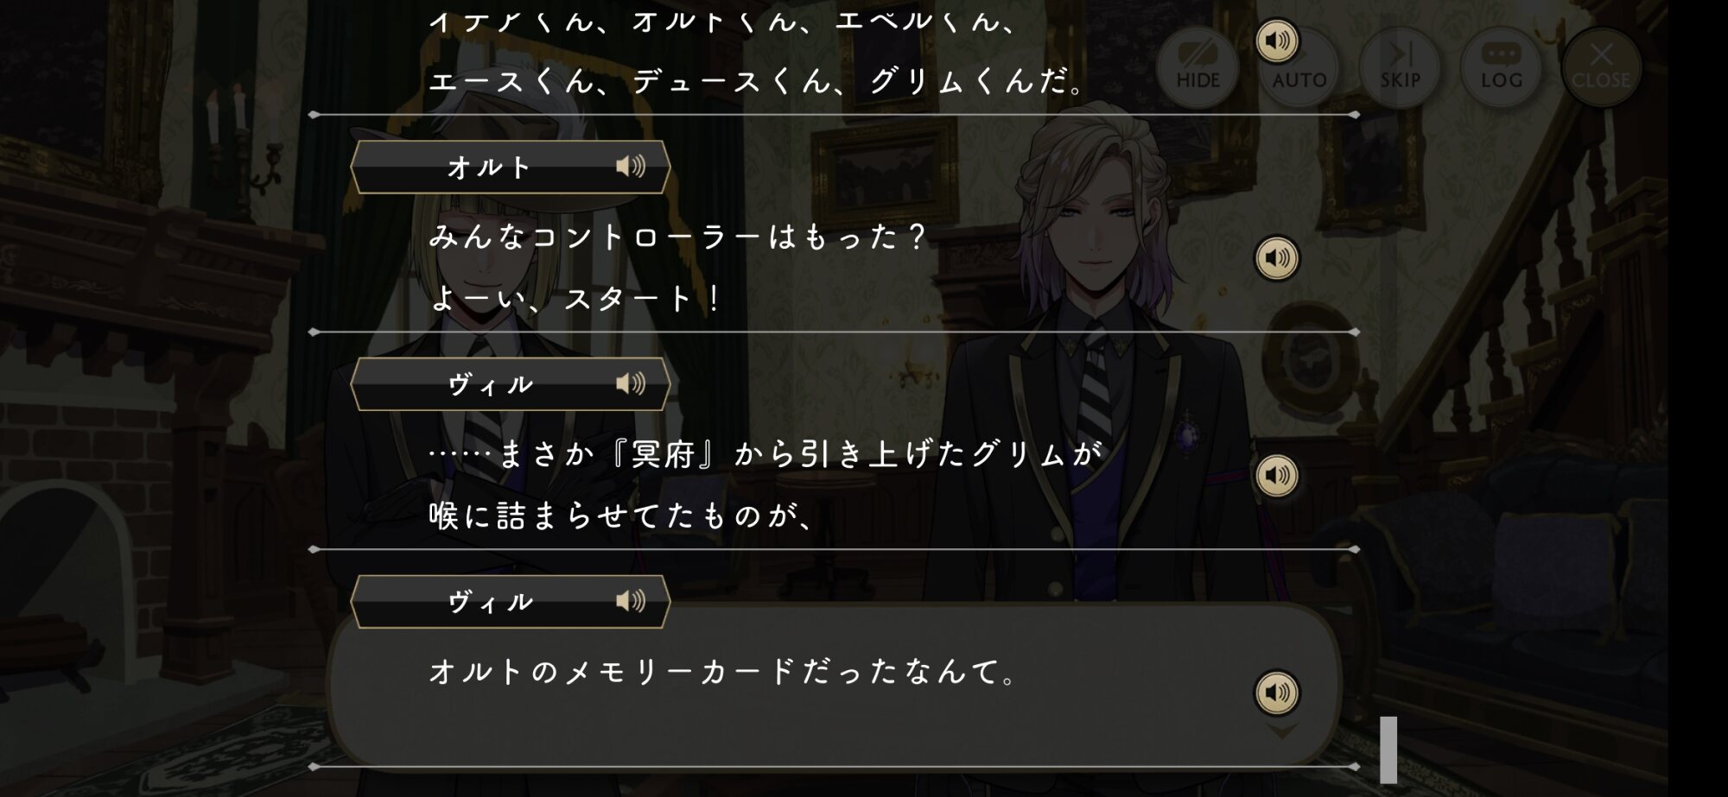Click the オルトのメモリーカード dialogue text
Viewport: 1728px width, 797px height.
(722, 672)
